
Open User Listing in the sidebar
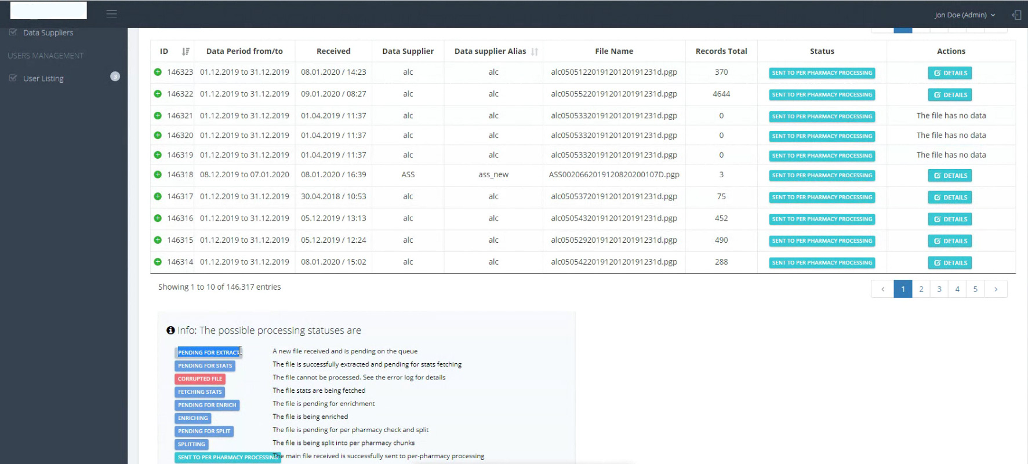[43, 79]
